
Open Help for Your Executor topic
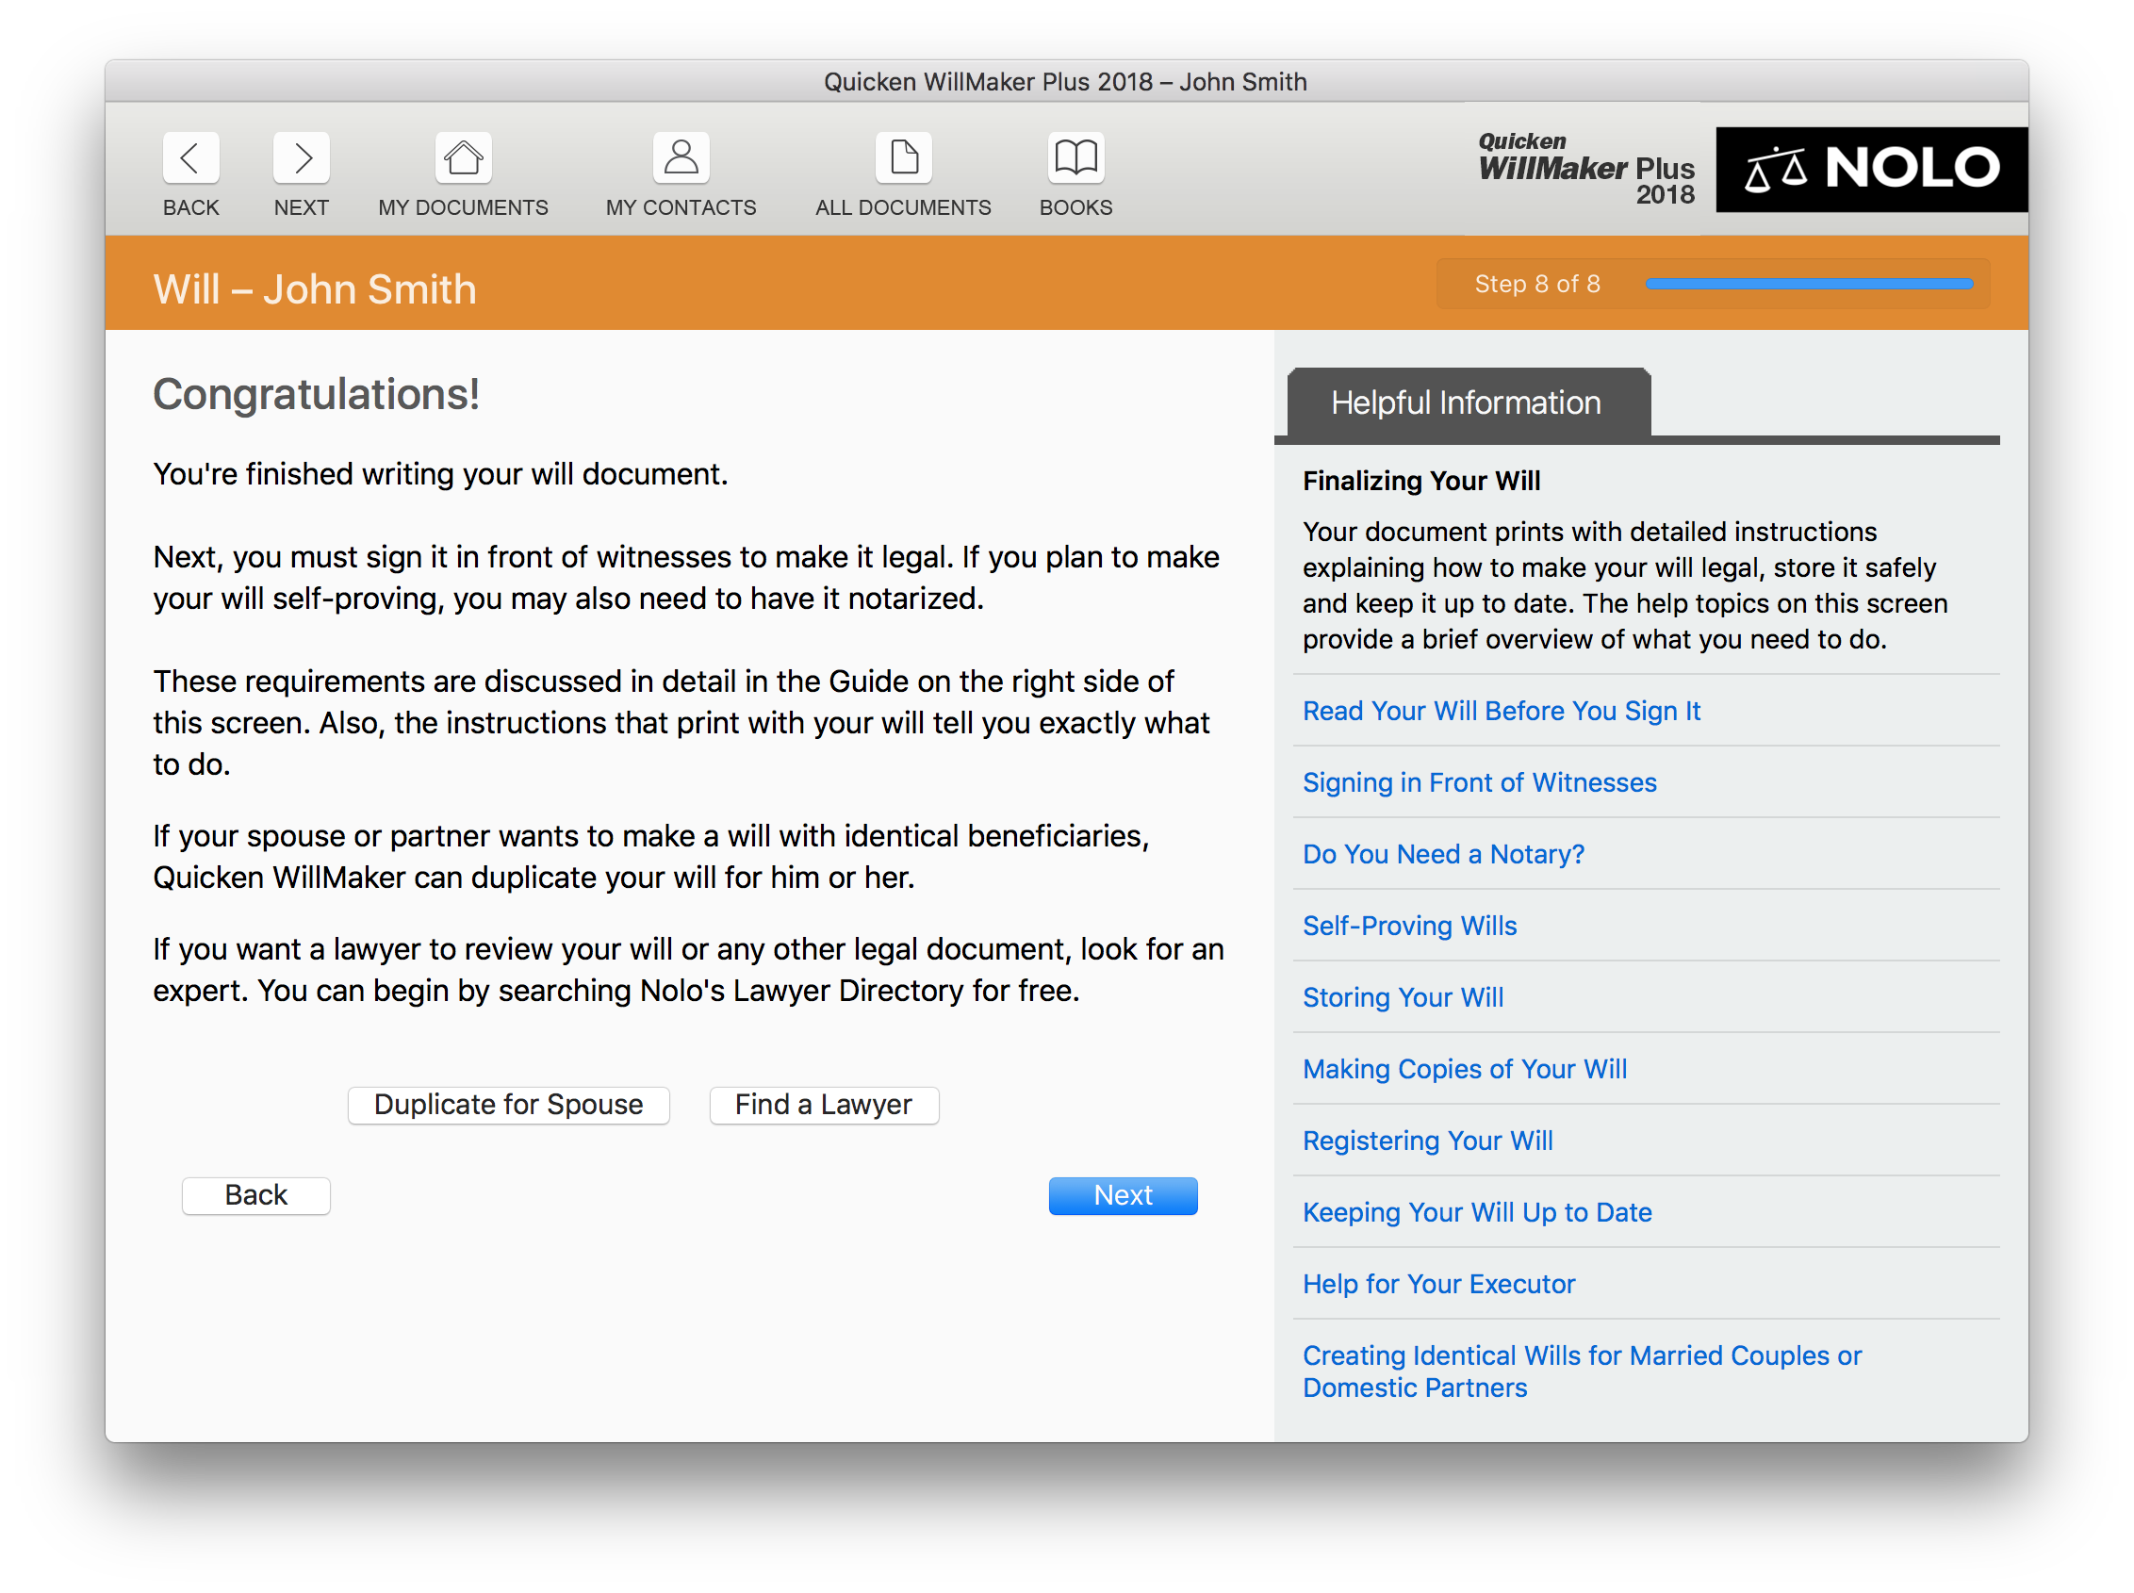pos(1437,1284)
